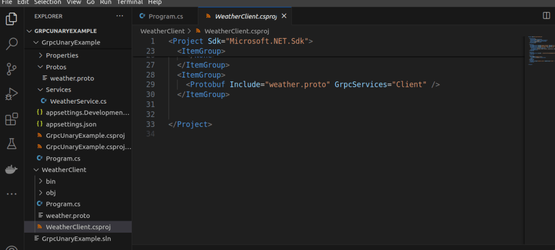Click WeatherClient in the breadcrumb path

(162, 31)
